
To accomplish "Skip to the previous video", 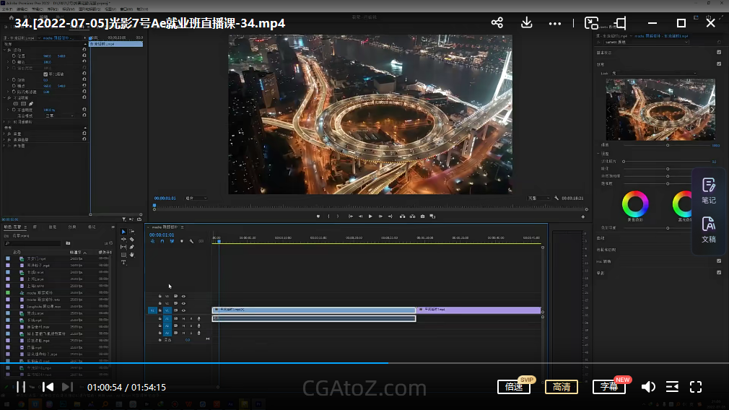I will click(x=48, y=387).
